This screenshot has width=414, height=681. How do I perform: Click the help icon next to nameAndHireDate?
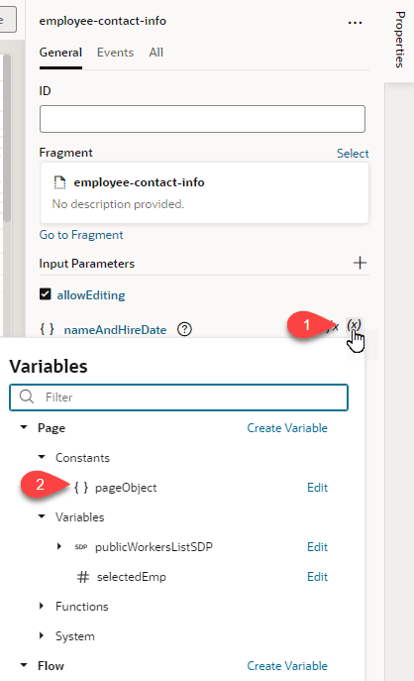point(184,330)
